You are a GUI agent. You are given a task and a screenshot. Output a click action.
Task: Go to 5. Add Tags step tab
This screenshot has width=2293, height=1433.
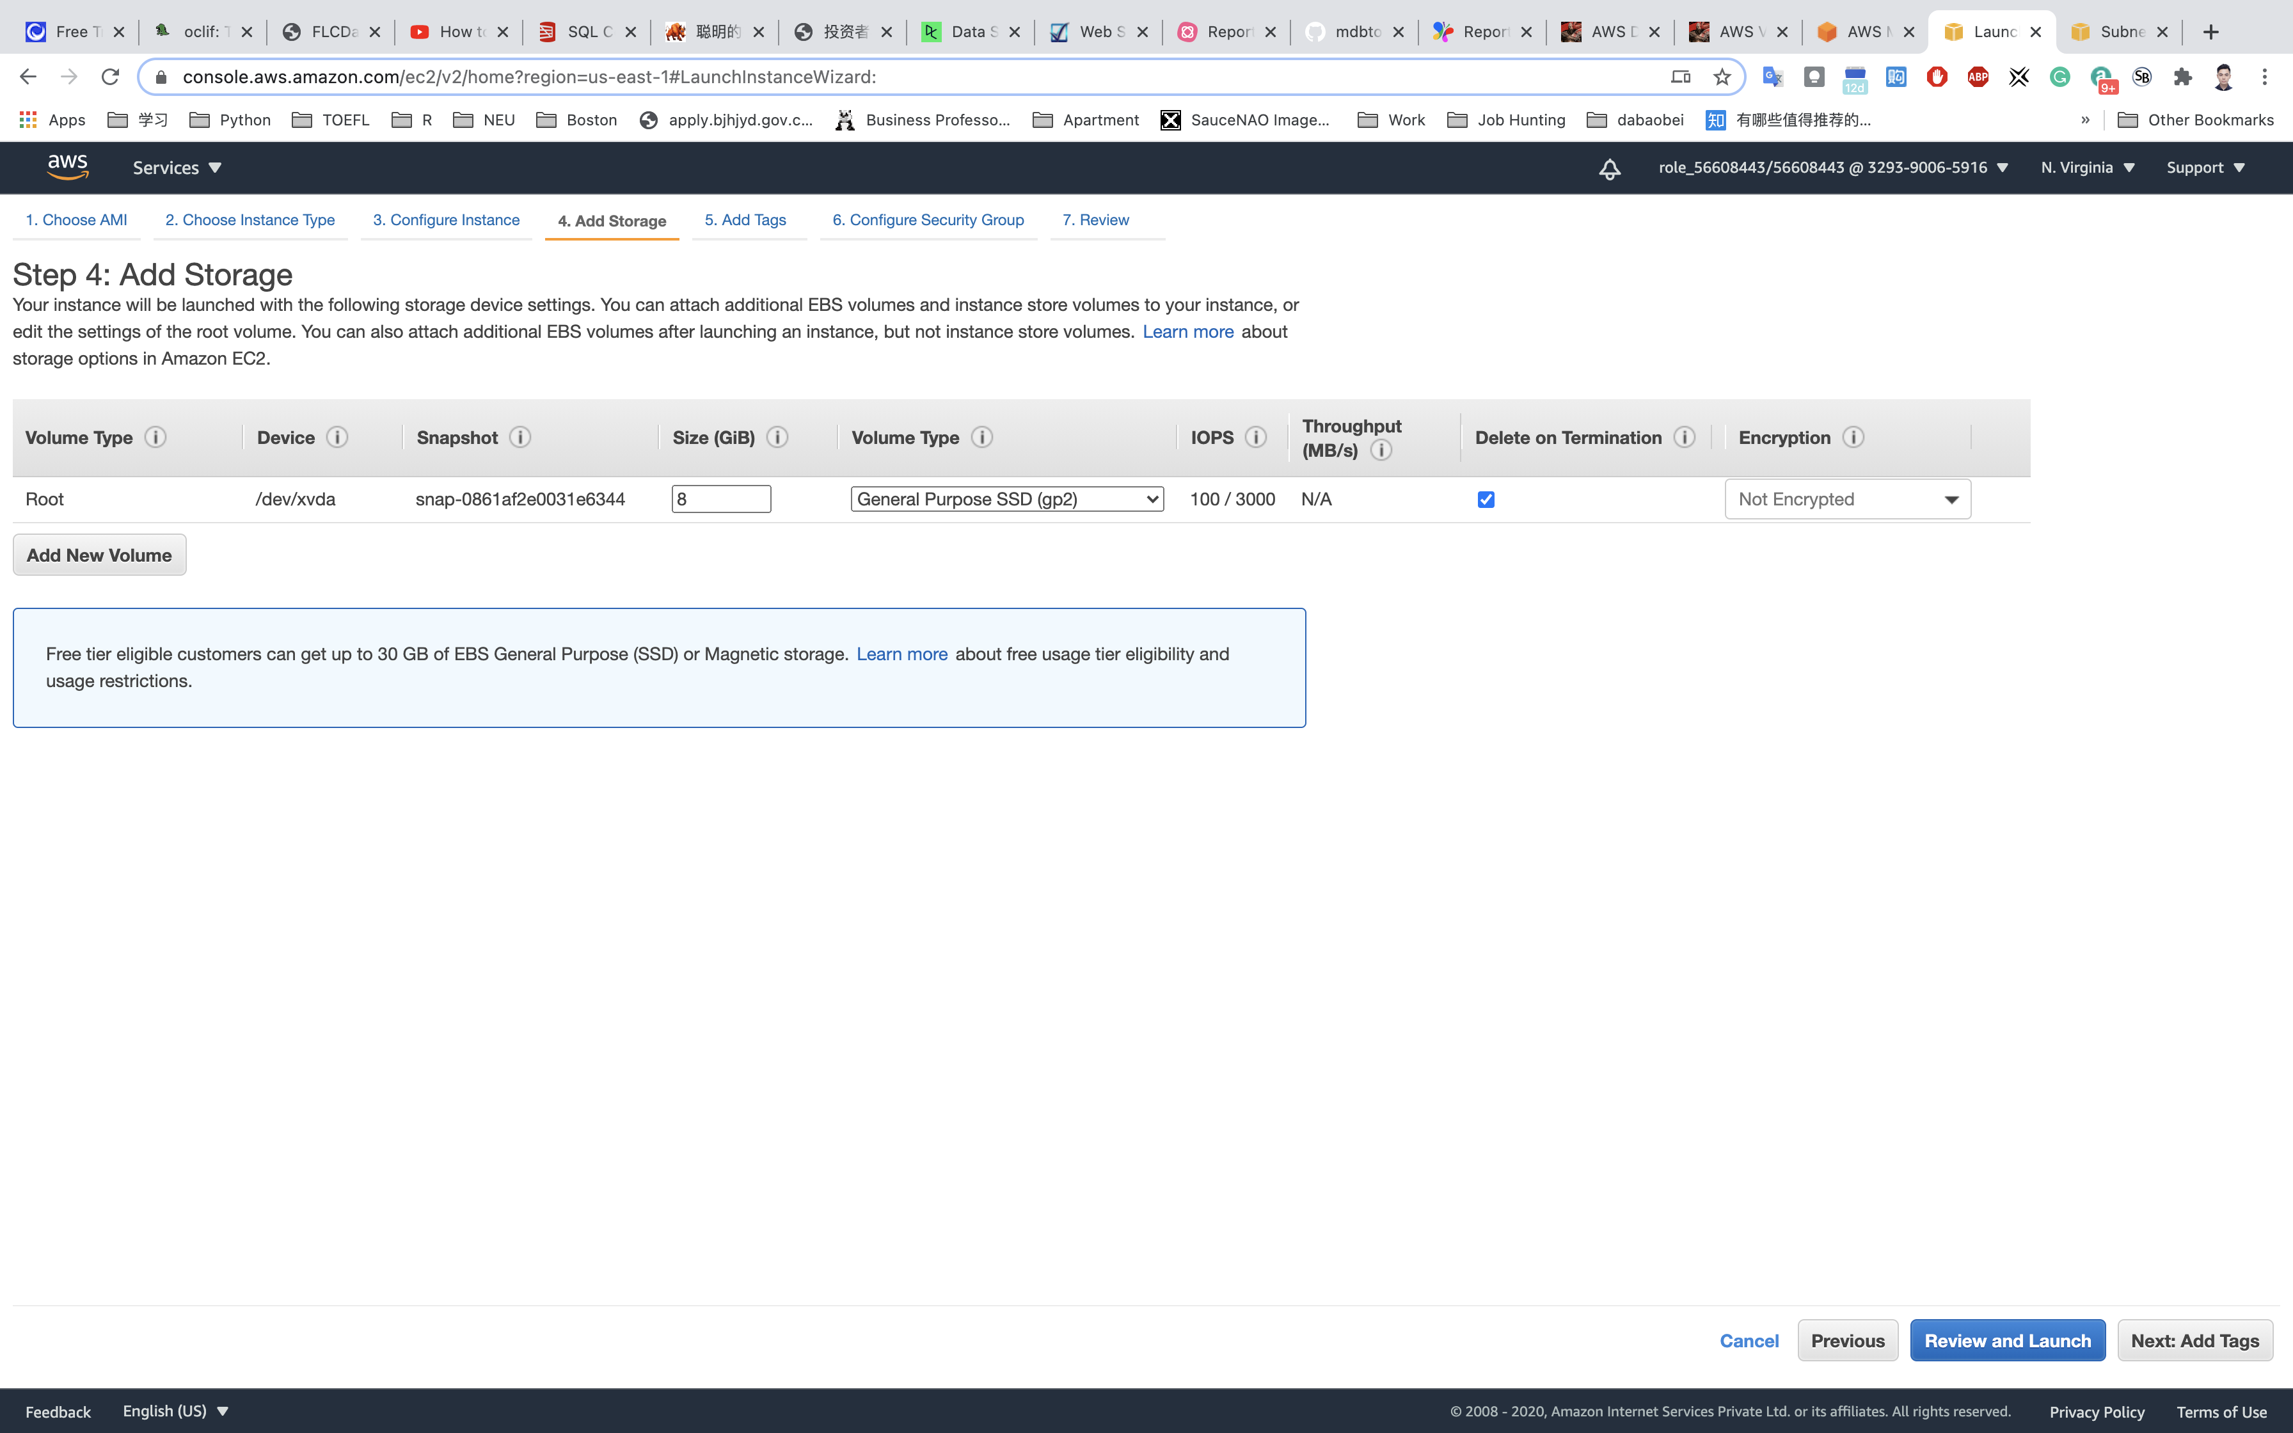[x=745, y=220]
